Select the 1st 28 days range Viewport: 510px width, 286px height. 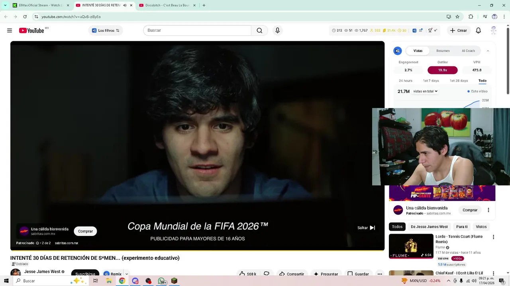pyautogui.click(x=459, y=81)
